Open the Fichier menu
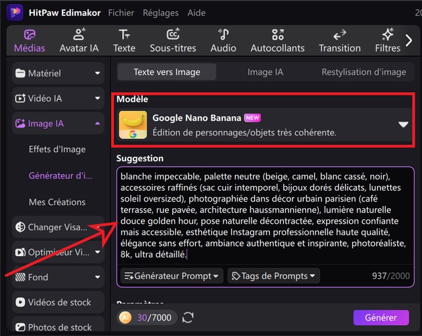 click(121, 13)
